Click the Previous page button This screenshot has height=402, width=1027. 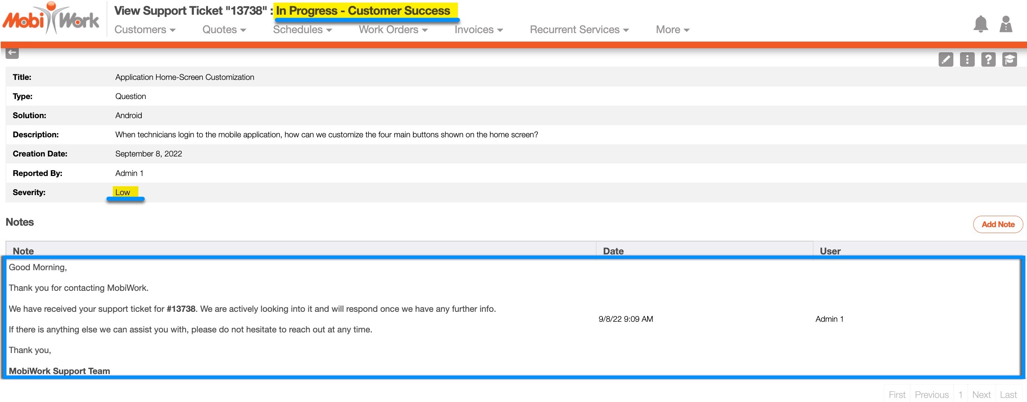(931, 394)
